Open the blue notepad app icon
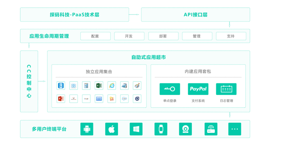281x141 pixels. (124, 86)
